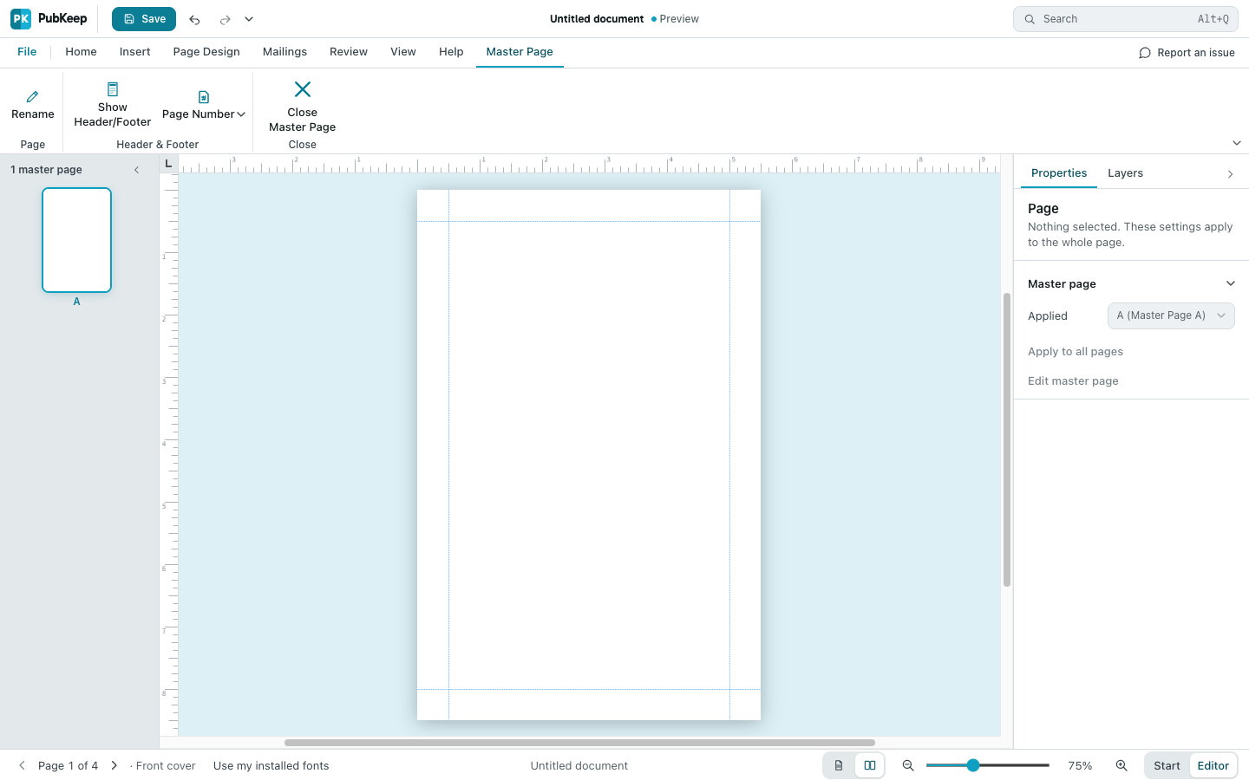Image resolution: width=1249 pixels, height=780 pixels.
Task: Click the ruler tab-stop selector L
Action: 168,164
